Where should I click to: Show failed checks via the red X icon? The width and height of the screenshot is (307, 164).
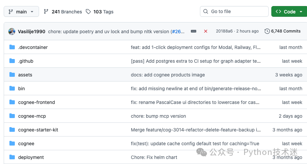pyautogui.click(x=206, y=31)
